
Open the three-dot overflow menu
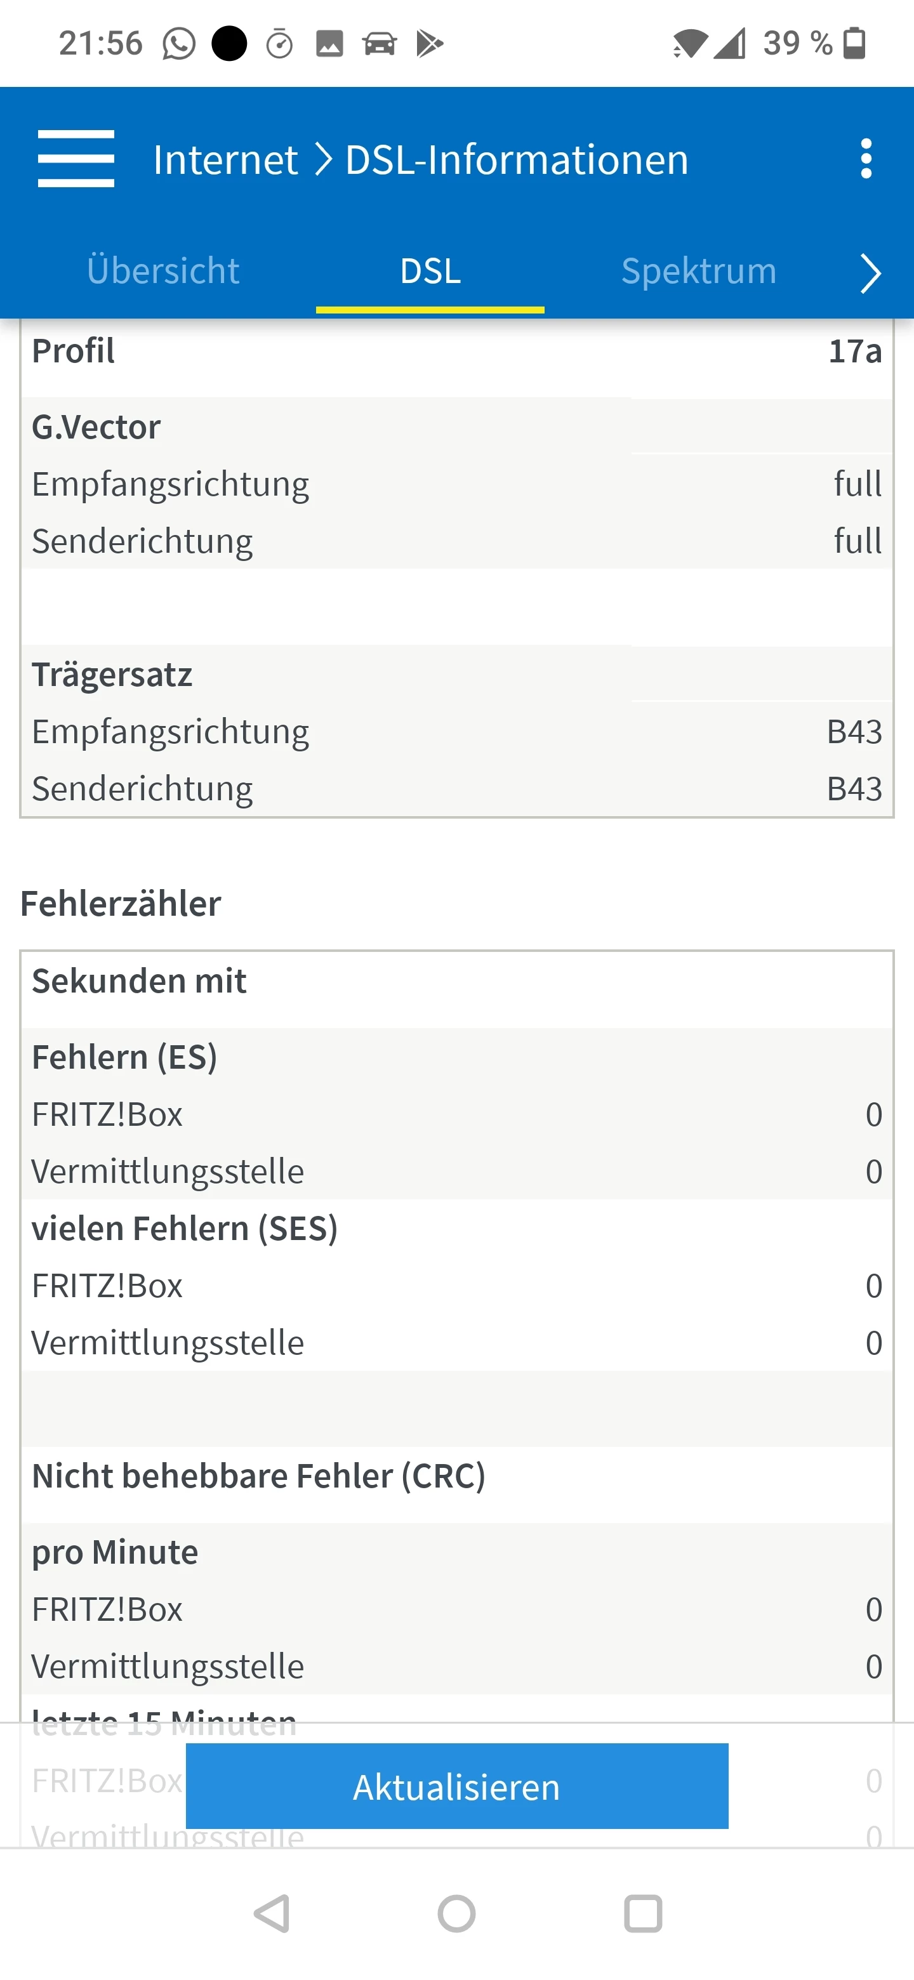866,159
